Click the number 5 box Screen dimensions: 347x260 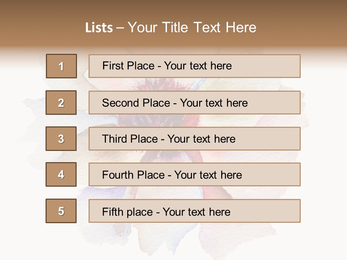click(x=61, y=211)
